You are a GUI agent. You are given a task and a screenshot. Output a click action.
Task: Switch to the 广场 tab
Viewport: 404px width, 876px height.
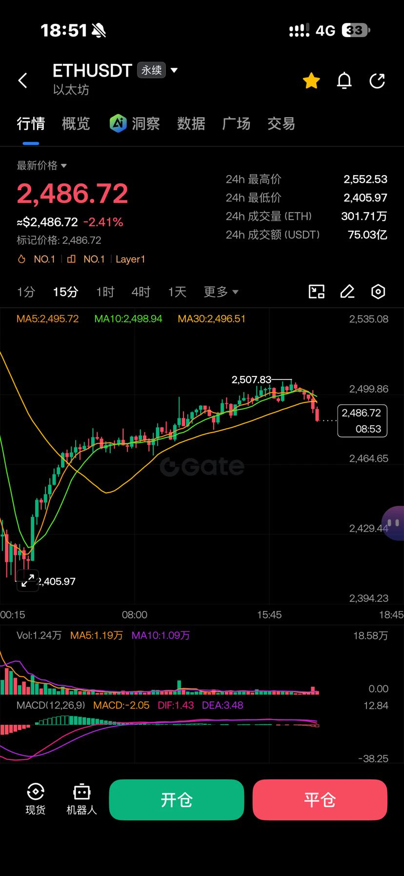236,124
